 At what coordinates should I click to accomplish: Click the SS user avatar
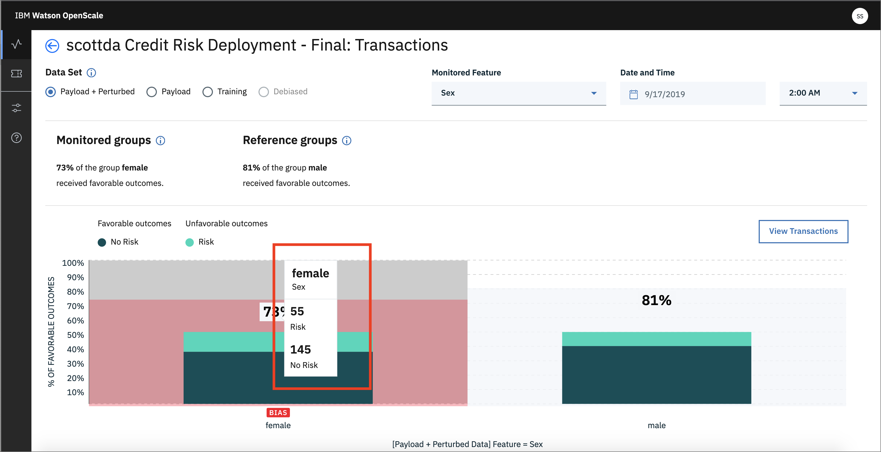860,16
